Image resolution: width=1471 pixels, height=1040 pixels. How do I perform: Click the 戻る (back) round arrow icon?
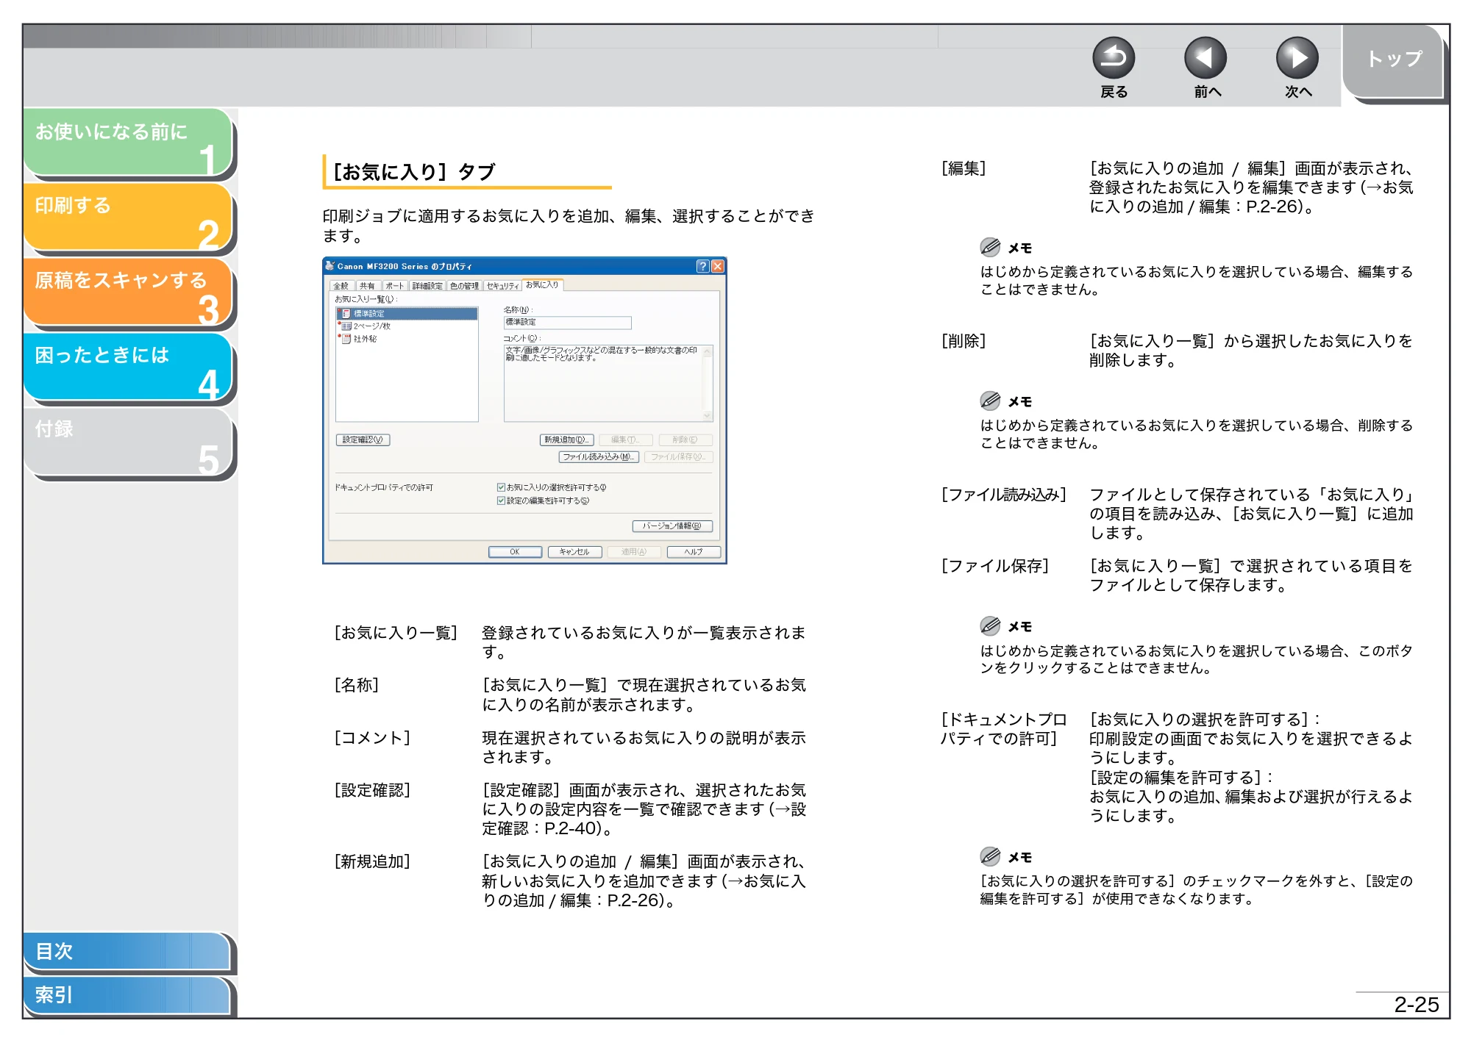tap(1114, 58)
